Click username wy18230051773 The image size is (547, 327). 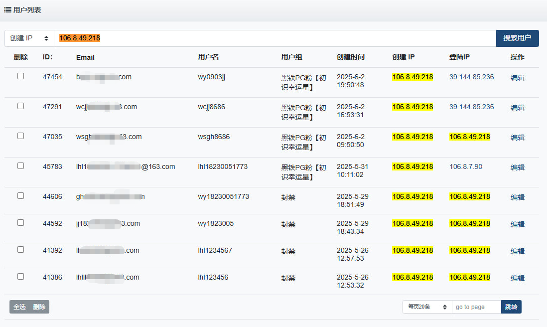coord(224,196)
